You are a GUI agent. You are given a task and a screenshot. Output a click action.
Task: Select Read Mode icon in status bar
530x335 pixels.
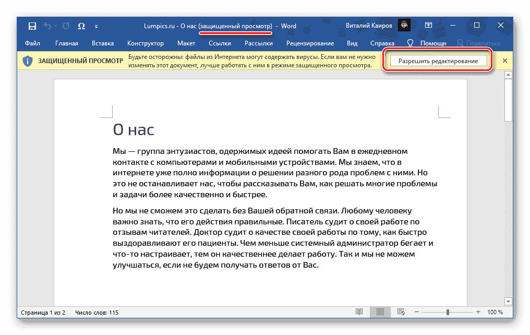coord(358,312)
